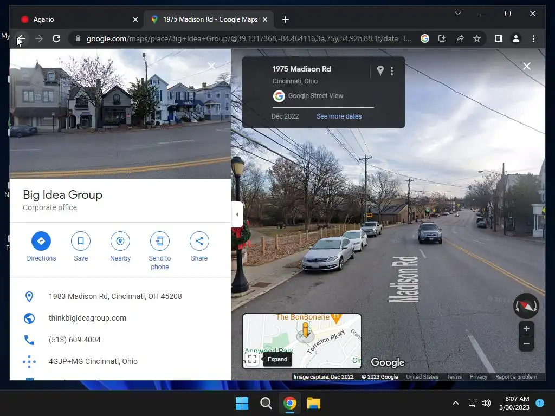The width and height of the screenshot is (555, 416).
Task: Click the browser back arrow
Action: pos(22,38)
